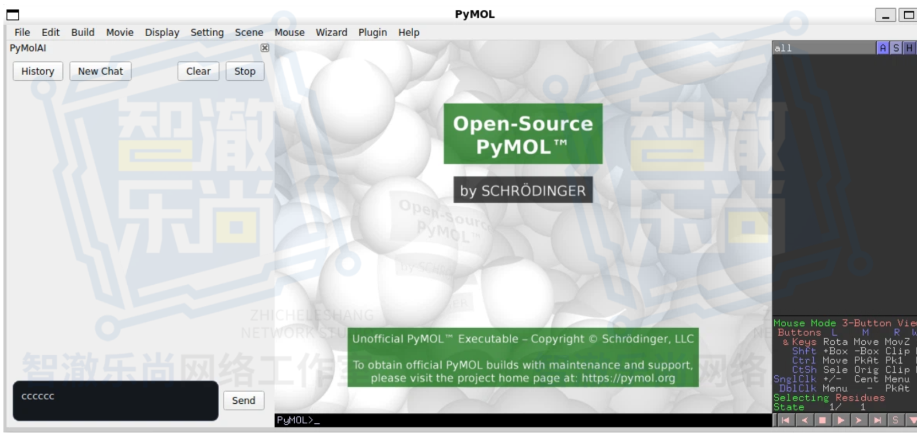Open the File menu

(22, 33)
